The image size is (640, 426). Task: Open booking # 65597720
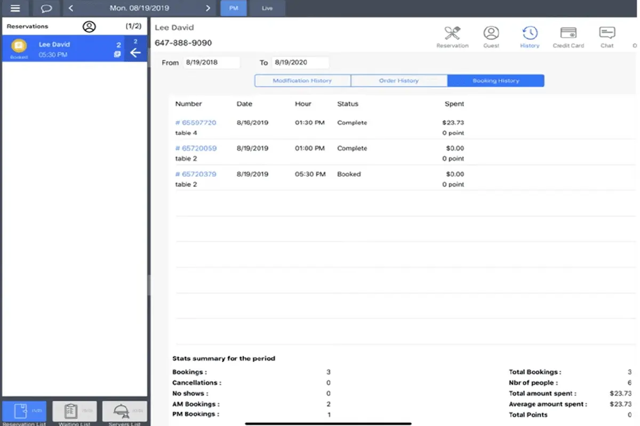[x=196, y=122]
